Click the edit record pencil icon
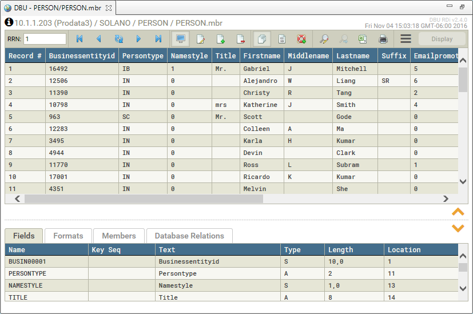Screen dimensions: 473x314 201,39
